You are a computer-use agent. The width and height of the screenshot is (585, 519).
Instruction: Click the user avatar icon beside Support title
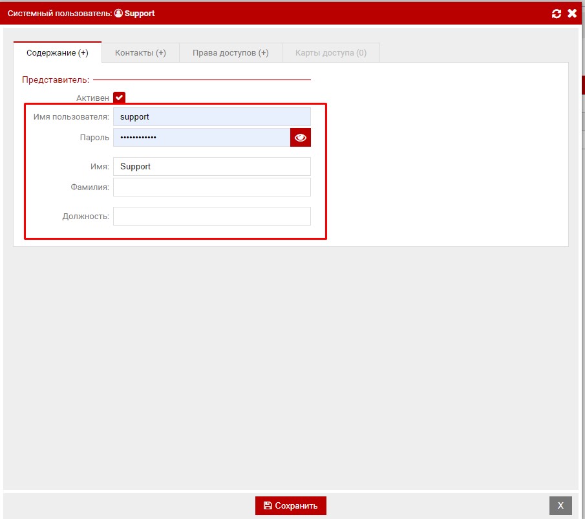pyautogui.click(x=118, y=13)
